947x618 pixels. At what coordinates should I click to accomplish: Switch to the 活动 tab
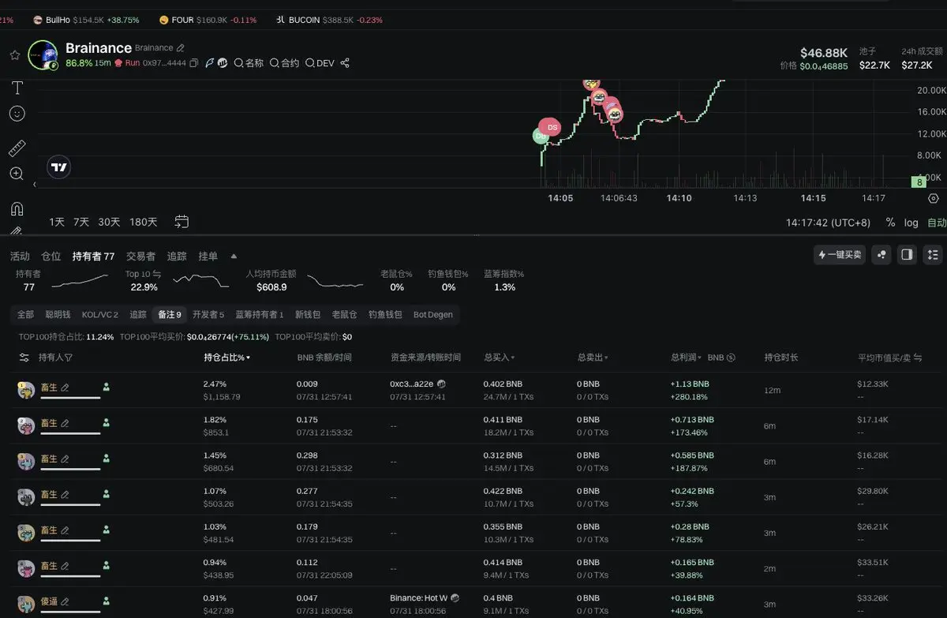pos(20,257)
